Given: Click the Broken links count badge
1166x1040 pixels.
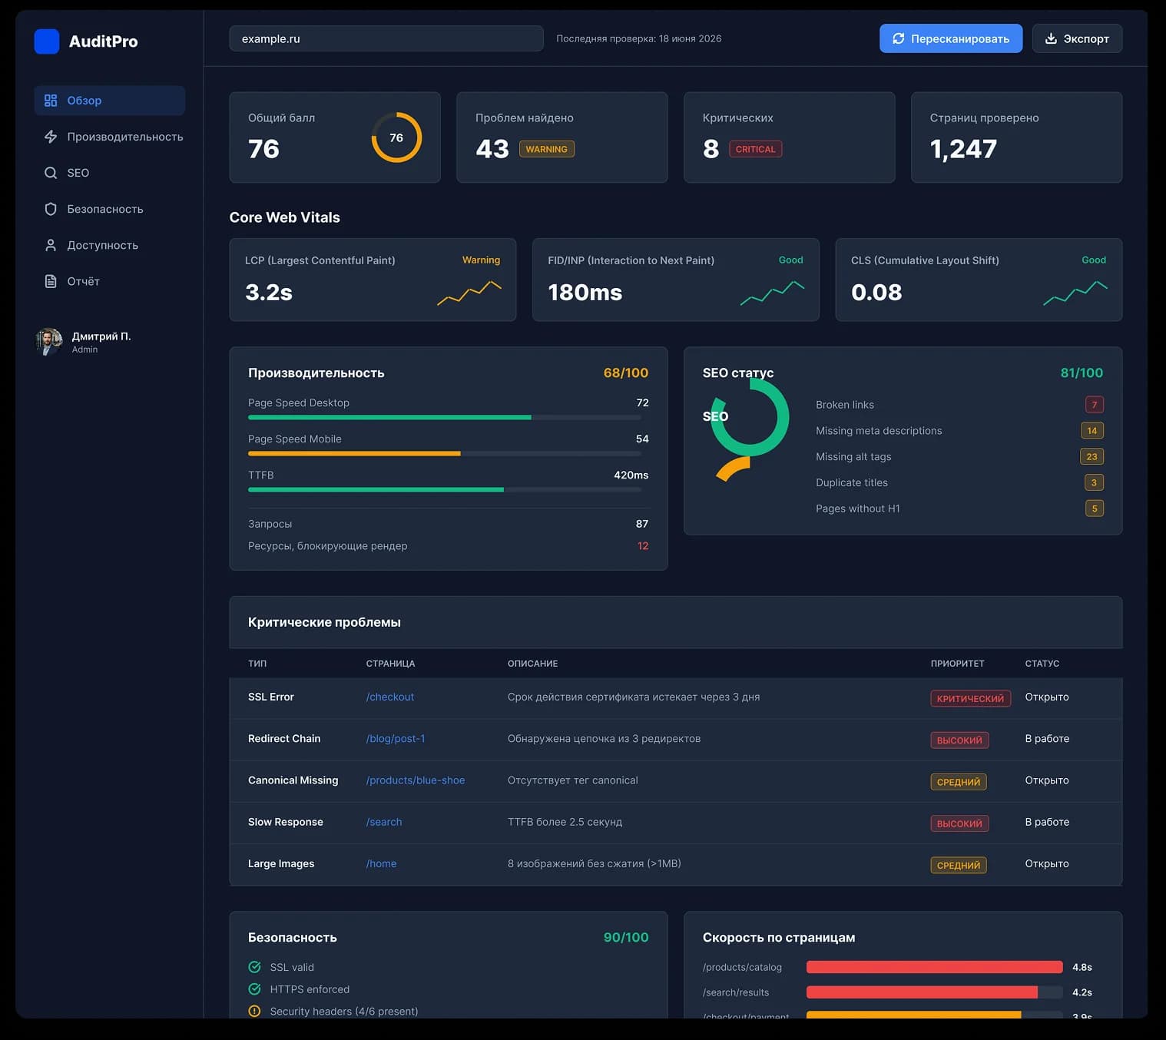Looking at the screenshot, I should point(1095,405).
